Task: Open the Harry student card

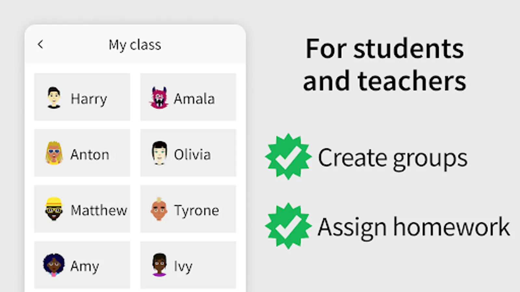Action: pyautogui.click(x=82, y=97)
